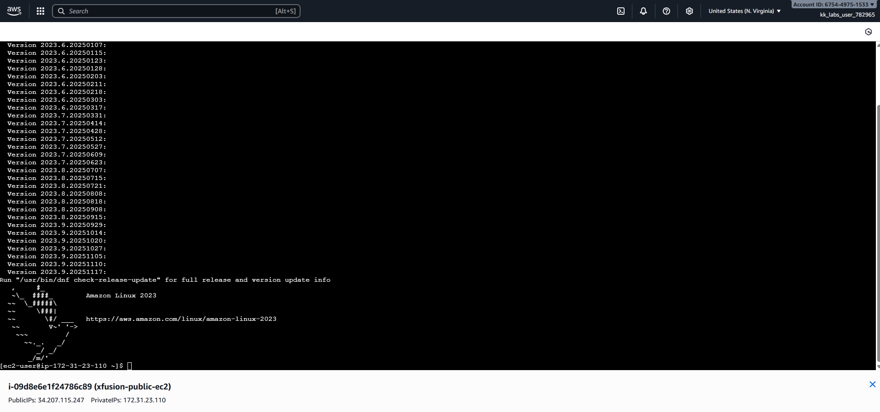Click the line Version 2023.8.20250715
The height and width of the screenshot is (412, 880).
[57, 178]
